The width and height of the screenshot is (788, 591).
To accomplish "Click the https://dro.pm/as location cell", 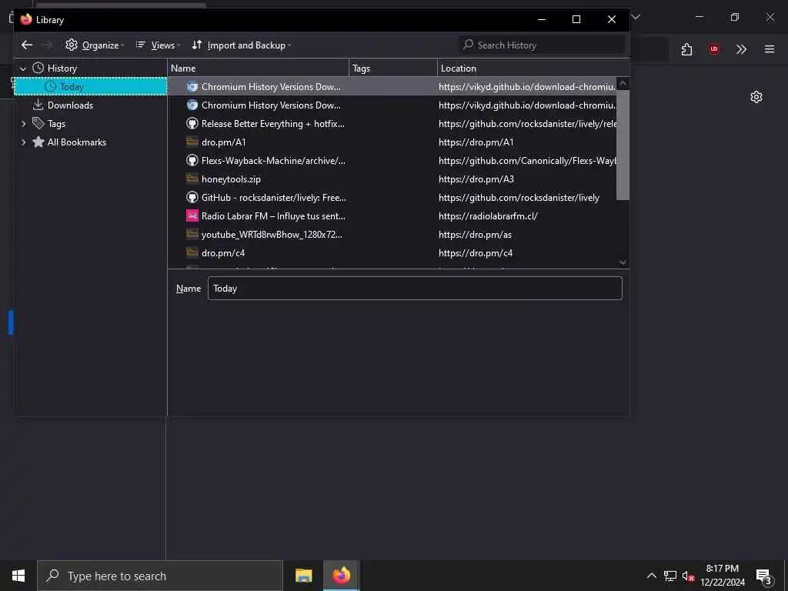I will point(475,235).
